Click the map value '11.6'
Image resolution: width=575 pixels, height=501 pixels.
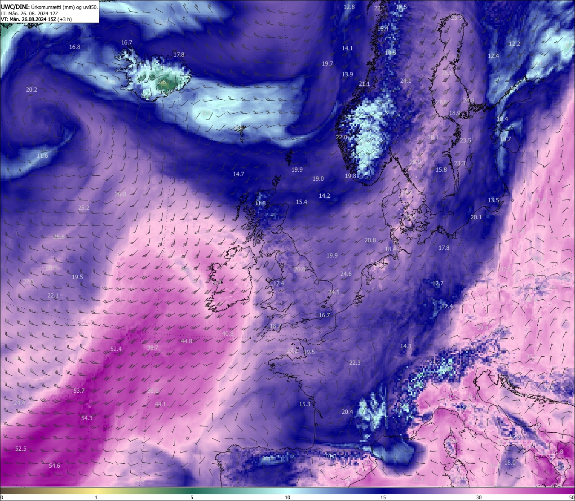[x=42, y=156]
